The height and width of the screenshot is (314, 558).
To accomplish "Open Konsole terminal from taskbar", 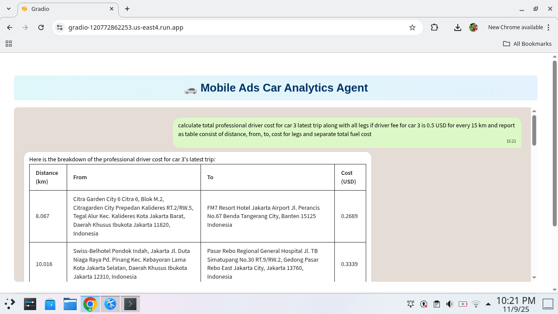I will click(130, 304).
